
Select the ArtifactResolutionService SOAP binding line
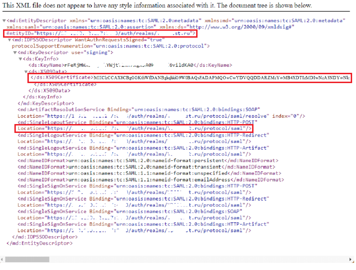pos(139,110)
